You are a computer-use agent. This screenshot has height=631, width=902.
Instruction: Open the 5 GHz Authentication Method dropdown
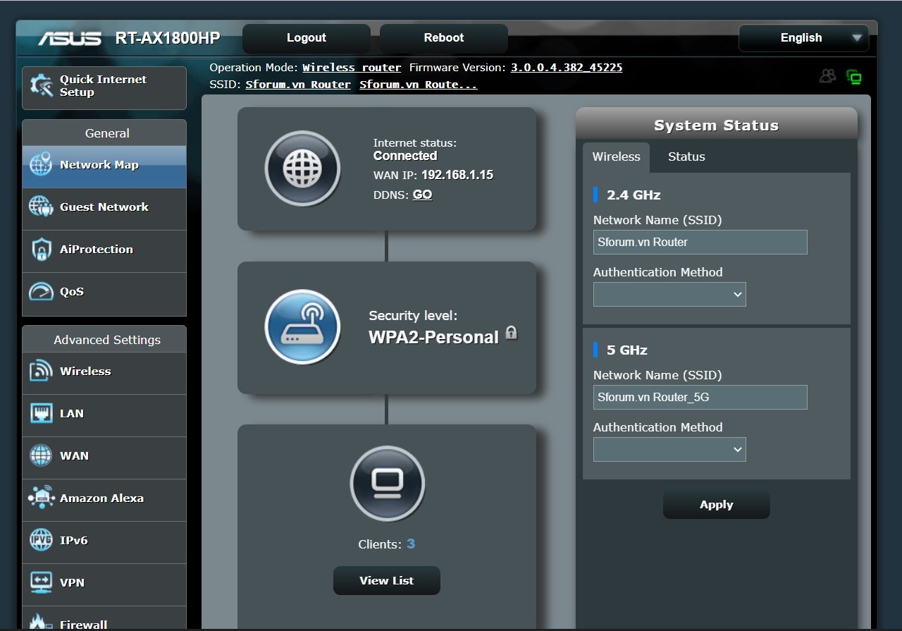click(x=669, y=450)
